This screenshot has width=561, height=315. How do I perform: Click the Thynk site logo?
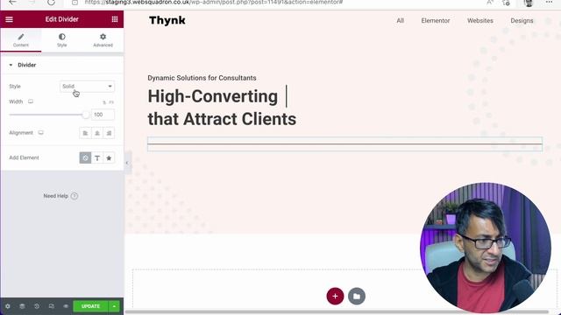pos(167,20)
